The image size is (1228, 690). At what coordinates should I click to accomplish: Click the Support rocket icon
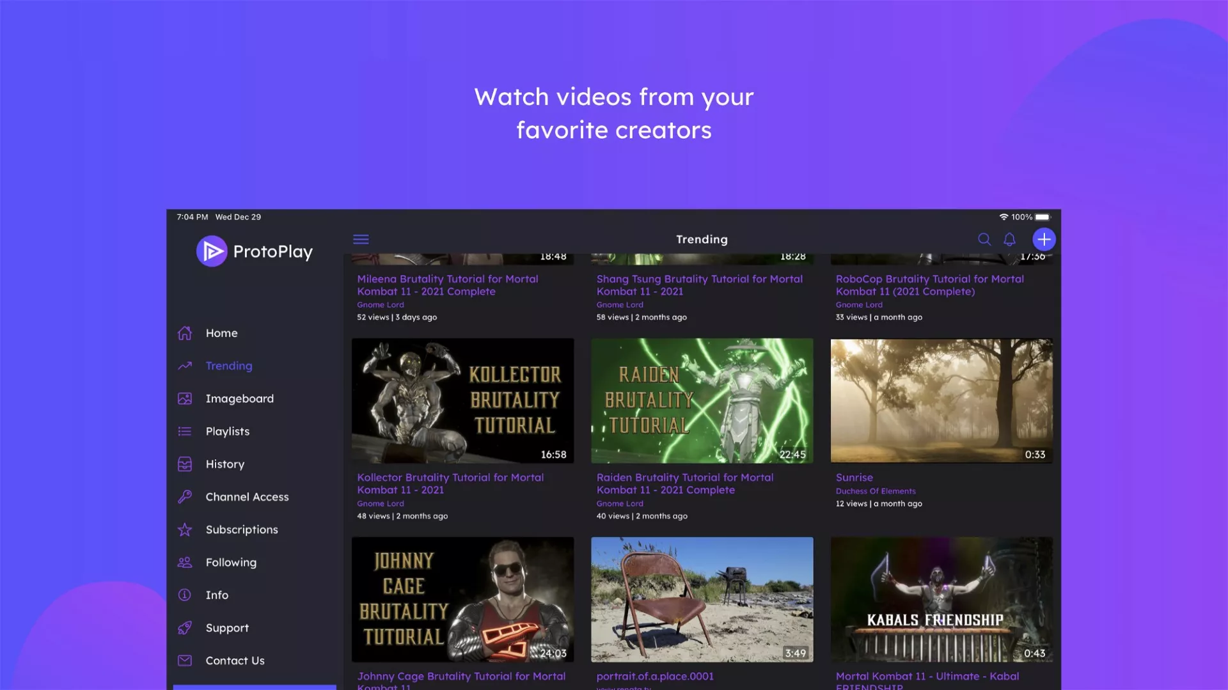tap(185, 628)
